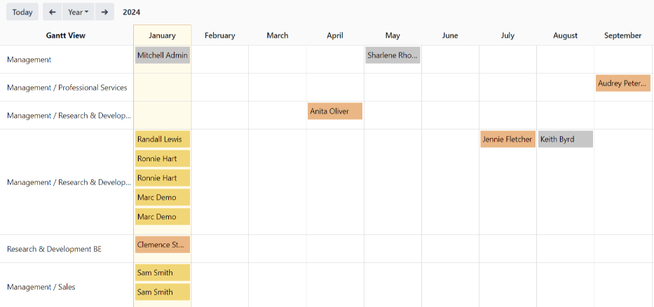Viewport: 654px width, 307px height.
Task: Open the Year scale dropdown
Action: [78, 12]
